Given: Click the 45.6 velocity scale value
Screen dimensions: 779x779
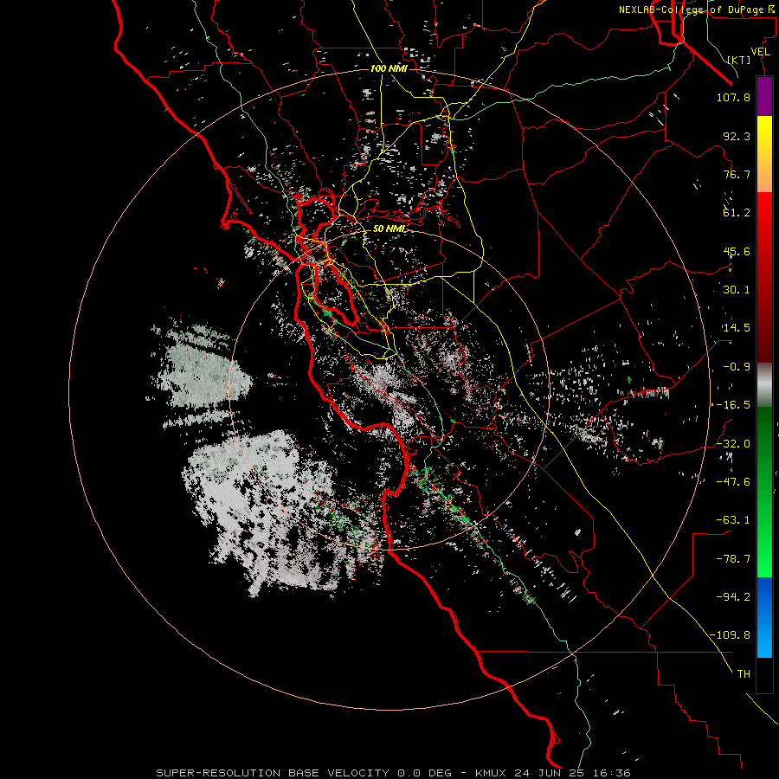Looking at the screenshot, I should point(737,251).
